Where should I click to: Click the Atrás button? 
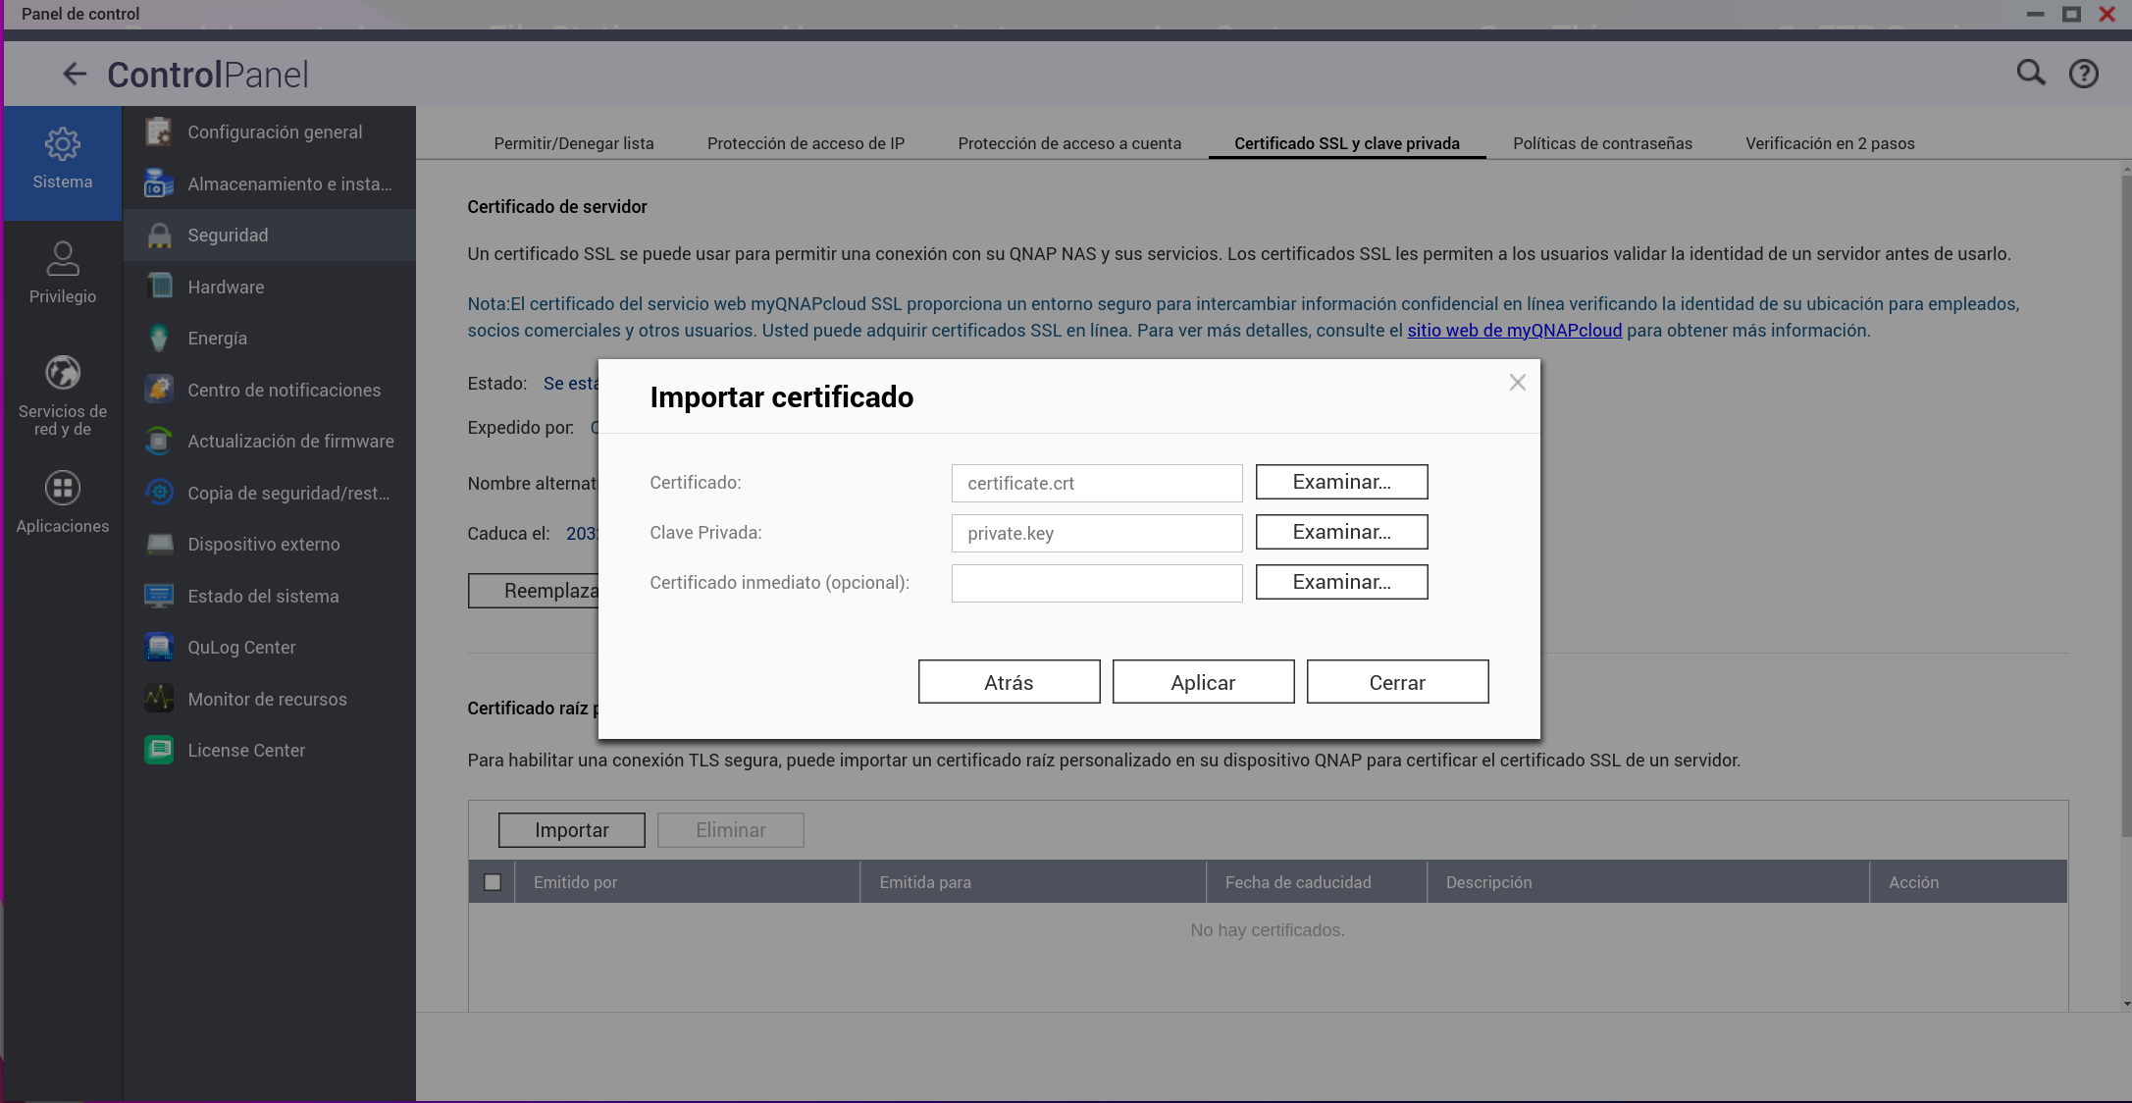pyautogui.click(x=1009, y=682)
